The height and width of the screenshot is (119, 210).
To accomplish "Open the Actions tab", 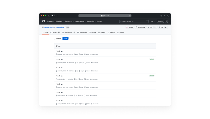I will click(x=93, y=32).
